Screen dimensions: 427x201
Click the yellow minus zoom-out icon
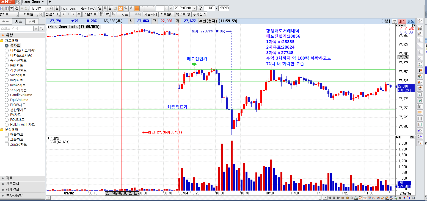click(x=343, y=198)
